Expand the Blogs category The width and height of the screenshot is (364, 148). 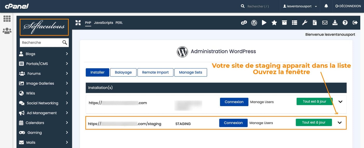pyautogui.click(x=44, y=54)
